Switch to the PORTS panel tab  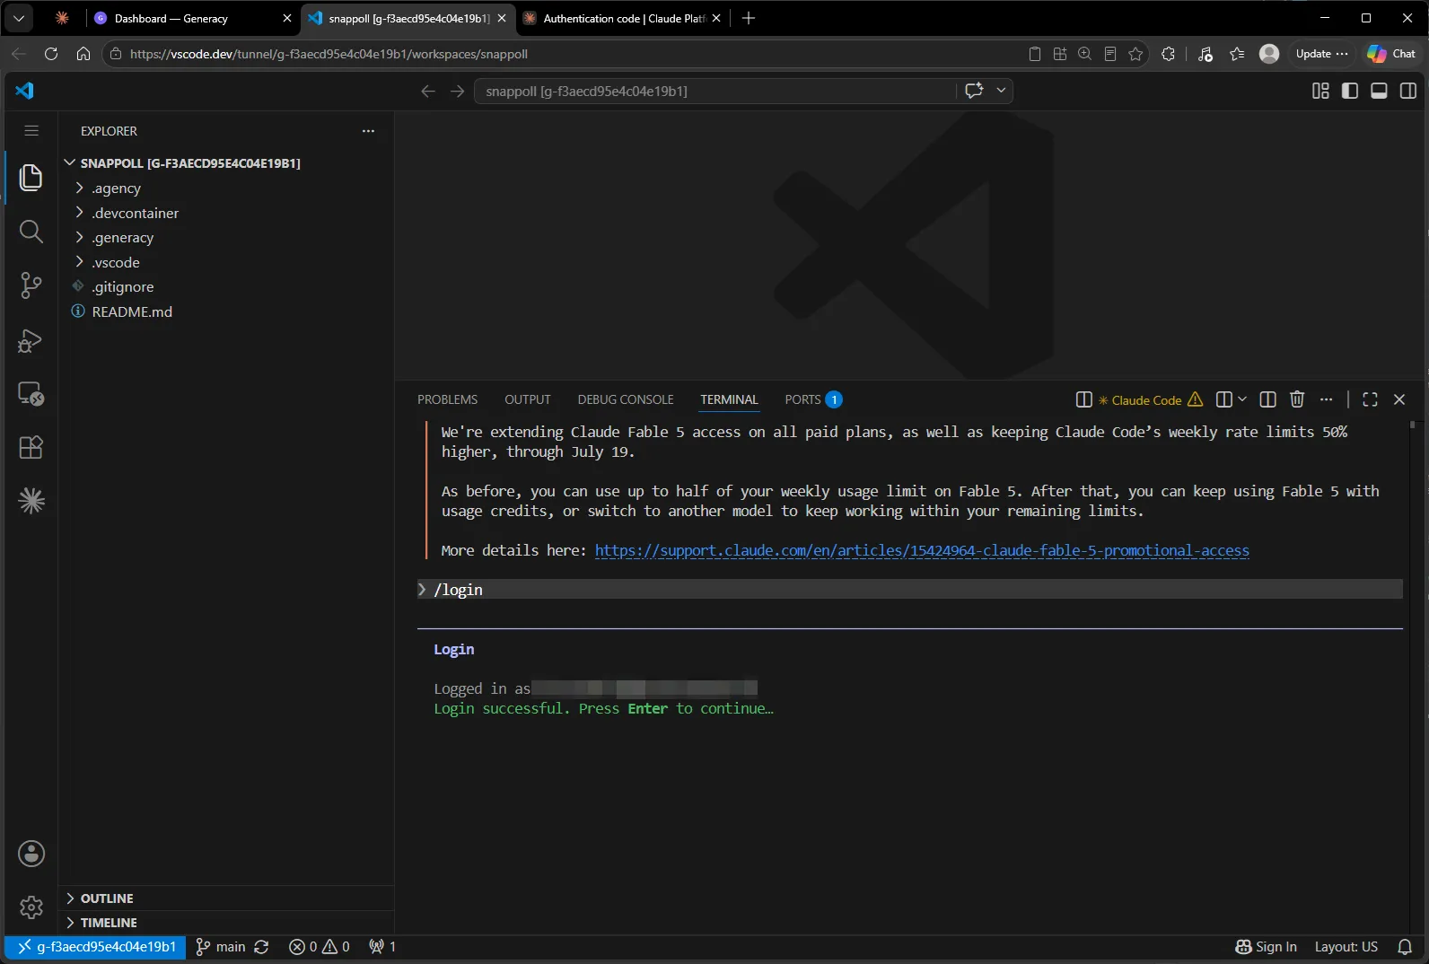tap(812, 399)
